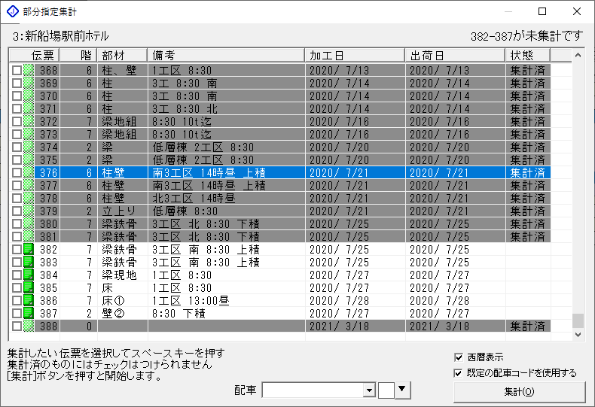Screen dimensions: 595x407
Task: Click the white color swatch beside 配車
Action: 386,390
